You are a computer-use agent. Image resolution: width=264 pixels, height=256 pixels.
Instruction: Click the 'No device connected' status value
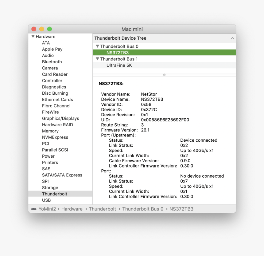pos(202,176)
